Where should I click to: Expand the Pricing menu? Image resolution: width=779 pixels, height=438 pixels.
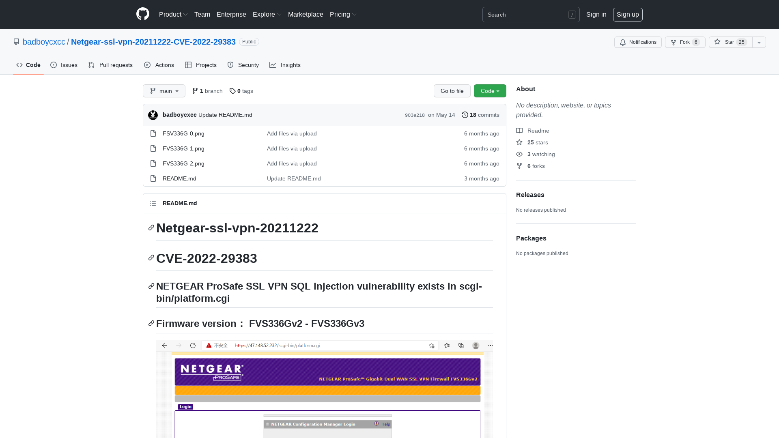(x=343, y=14)
